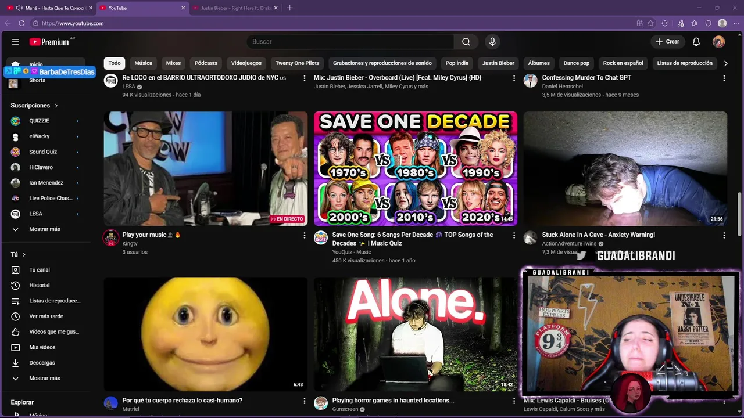Open Kingtv live stream thumbnail
This screenshot has width=744, height=418.
point(206,168)
